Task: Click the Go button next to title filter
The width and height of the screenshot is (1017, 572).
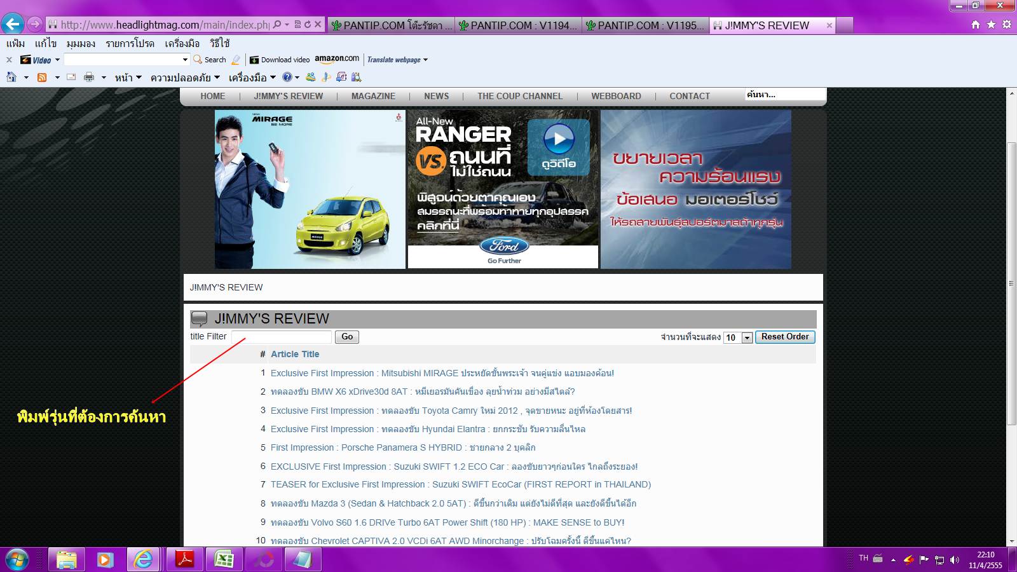Action: coord(347,337)
